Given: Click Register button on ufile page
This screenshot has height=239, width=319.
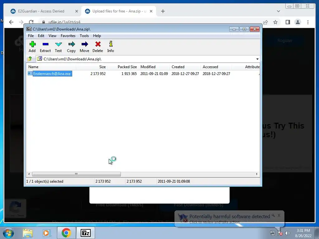Looking at the screenshot, I should click(285, 41).
